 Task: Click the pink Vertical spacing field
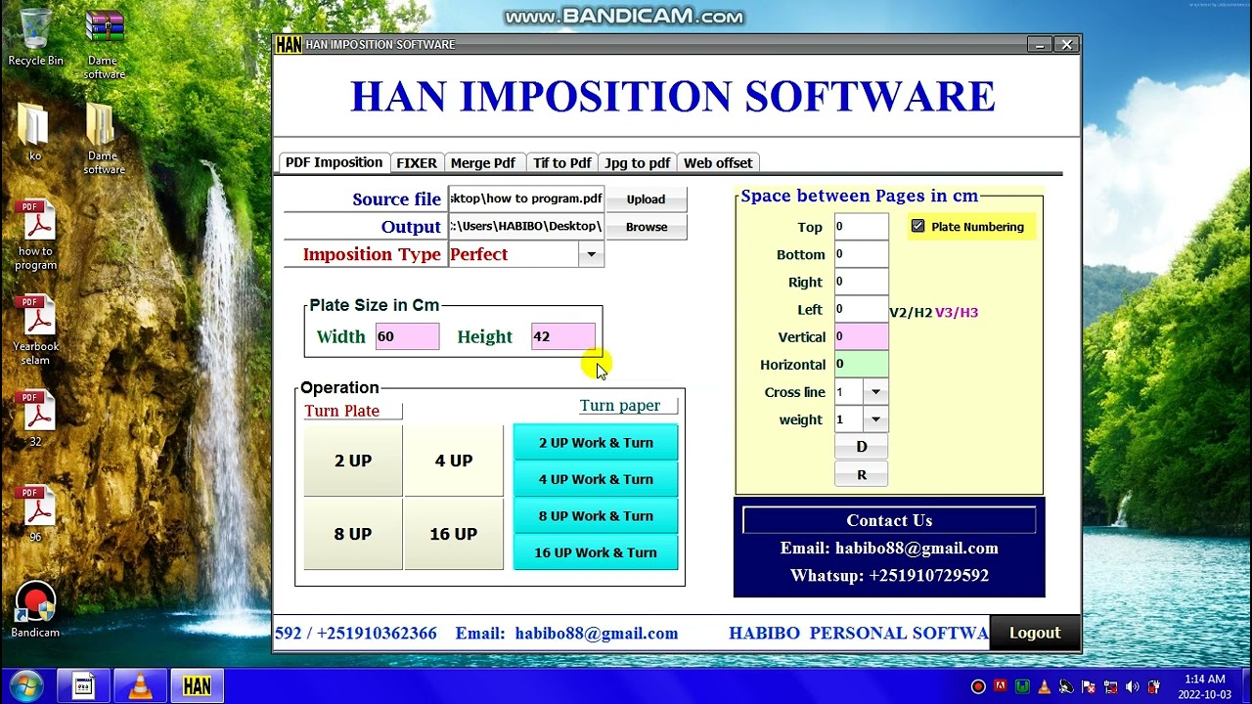862,336
